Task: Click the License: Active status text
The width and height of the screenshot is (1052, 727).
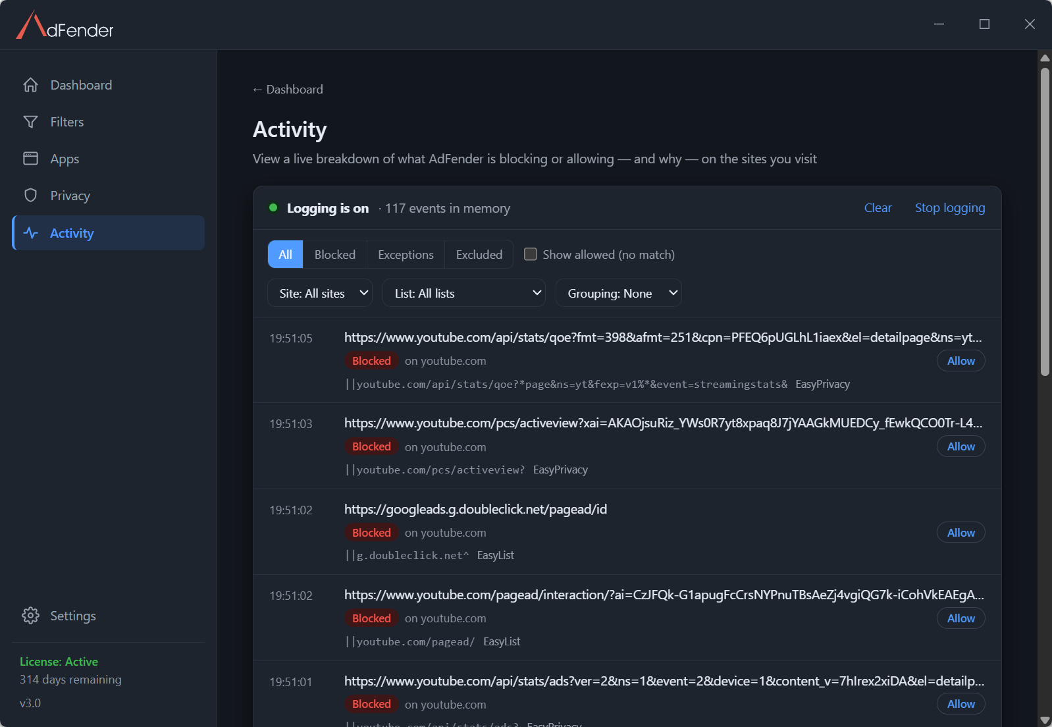Action: point(59,662)
